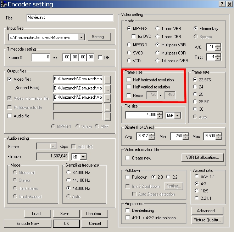Screen dimensions: 234x232
Task: Choose 1-pass VBR encoding
Action: tap(157, 28)
